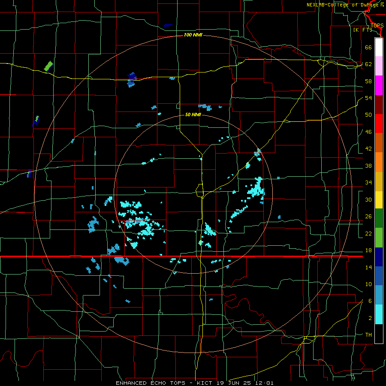Pick the navy blue legend swatch
Image resolution: width=386 pixels, height=386 pixels.
click(379, 257)
